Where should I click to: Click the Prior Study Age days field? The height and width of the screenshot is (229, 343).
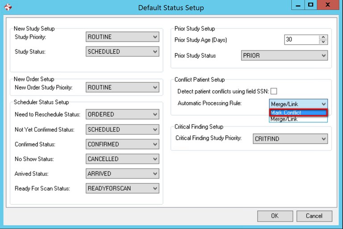[301, 40]
